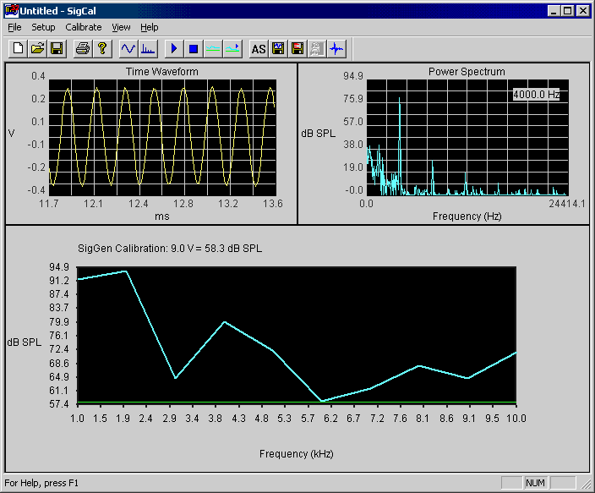
Task: Open the Setup menu
Action: [x=43, y=27]
